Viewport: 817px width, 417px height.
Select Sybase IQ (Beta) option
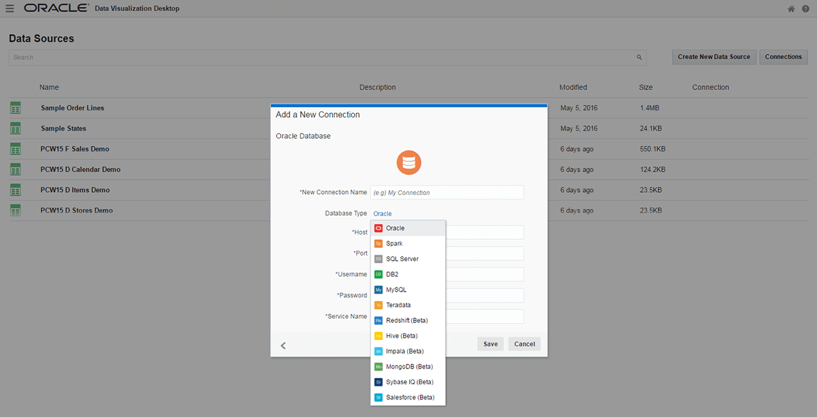(408, 382)
